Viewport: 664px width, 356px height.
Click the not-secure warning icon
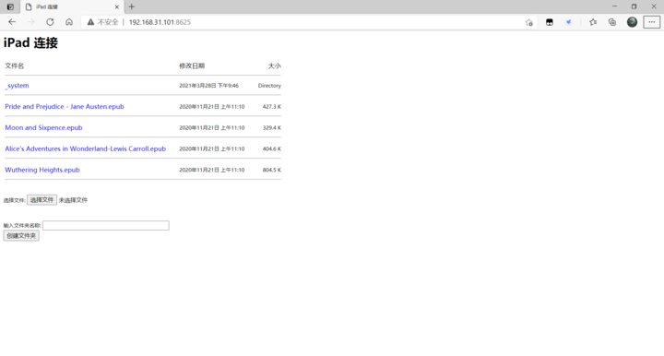click(90, 22)
